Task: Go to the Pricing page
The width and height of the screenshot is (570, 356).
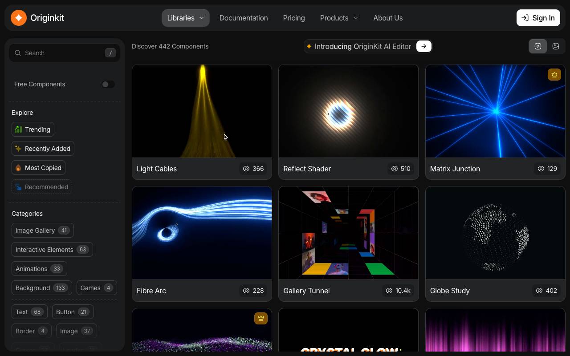Action: click(x=294, y=18)
